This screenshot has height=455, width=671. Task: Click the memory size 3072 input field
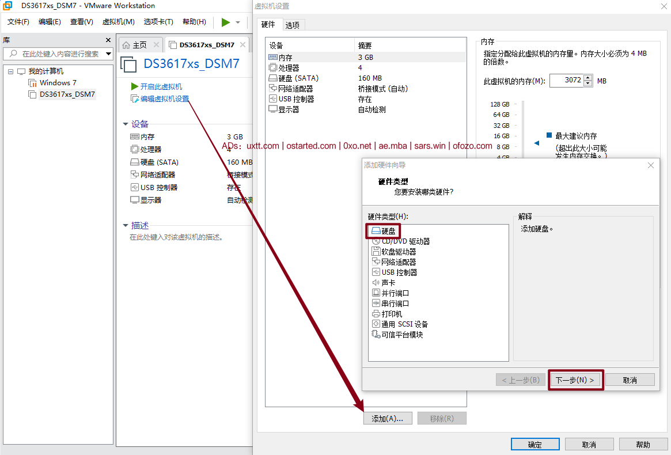pos(567,81)
